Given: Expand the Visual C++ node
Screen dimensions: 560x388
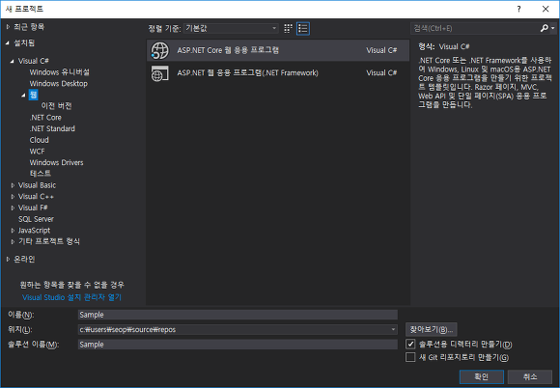Looking at the screenshot, I should [13, 197].
